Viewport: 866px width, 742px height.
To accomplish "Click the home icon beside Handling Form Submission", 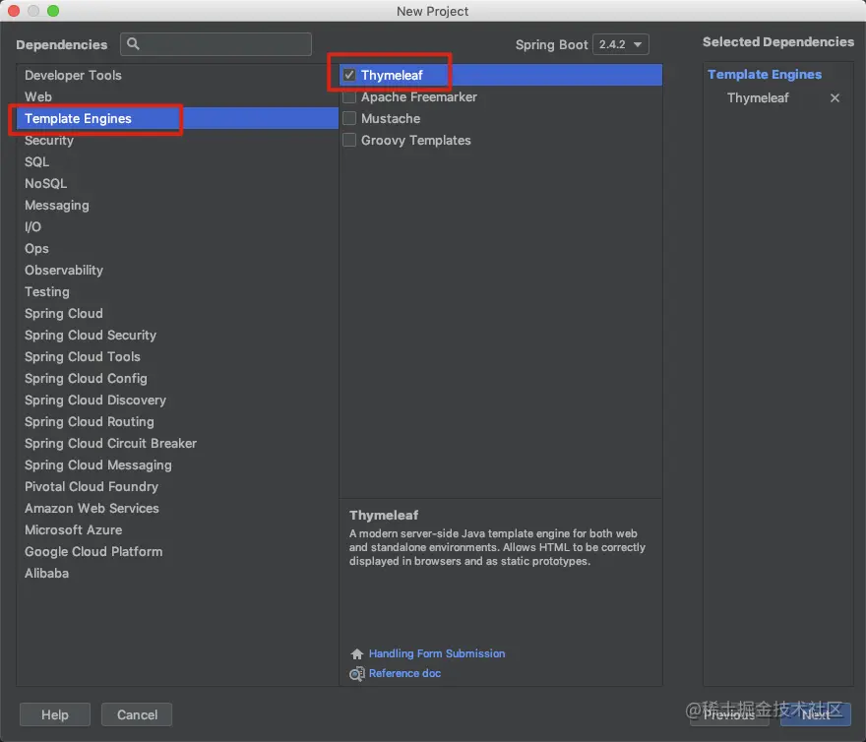I will point(357,653).
